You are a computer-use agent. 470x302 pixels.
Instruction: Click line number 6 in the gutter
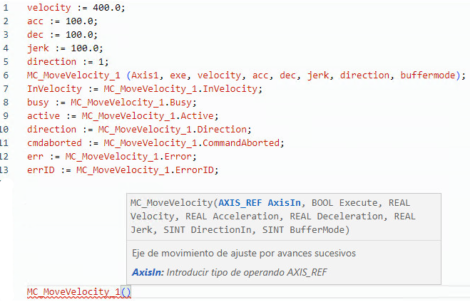point(5,75)
